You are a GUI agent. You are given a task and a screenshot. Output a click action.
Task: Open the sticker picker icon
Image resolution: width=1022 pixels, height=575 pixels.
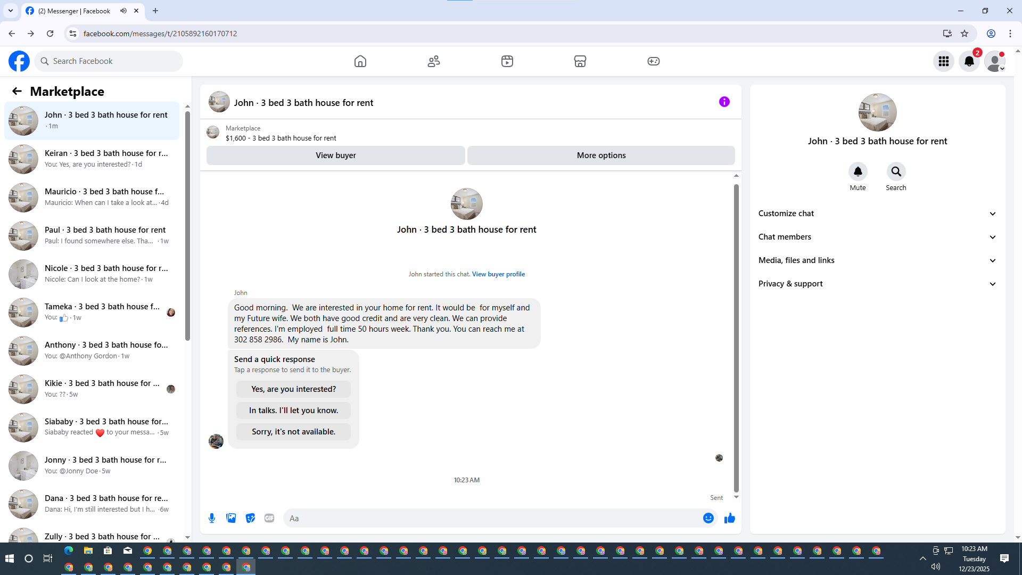(250, 518)
